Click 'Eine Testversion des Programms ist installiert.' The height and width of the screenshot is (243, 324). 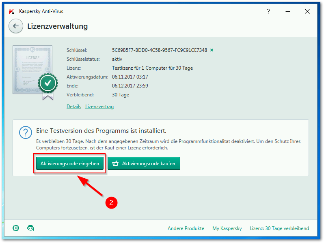point(101,131)
